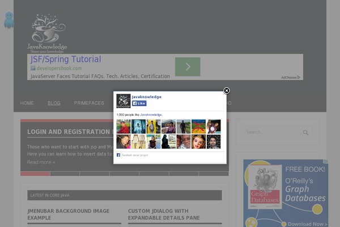Close the Facebook like popup
This screenshot has width=340, height=227.
[x=227, y=90]
